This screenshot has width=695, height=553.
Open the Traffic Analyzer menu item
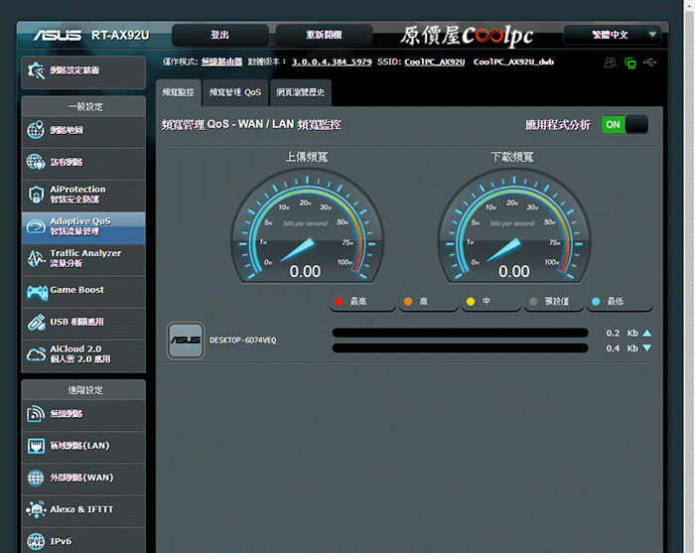83,258
